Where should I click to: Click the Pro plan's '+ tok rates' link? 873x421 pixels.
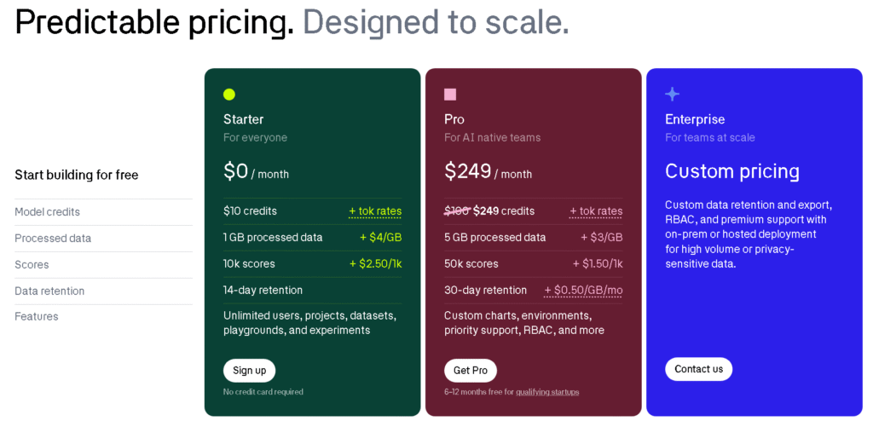coord(596,211)
